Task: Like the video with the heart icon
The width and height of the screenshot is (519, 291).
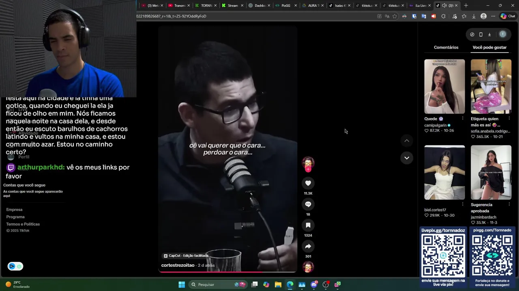Action: click(x=308, y=183)
